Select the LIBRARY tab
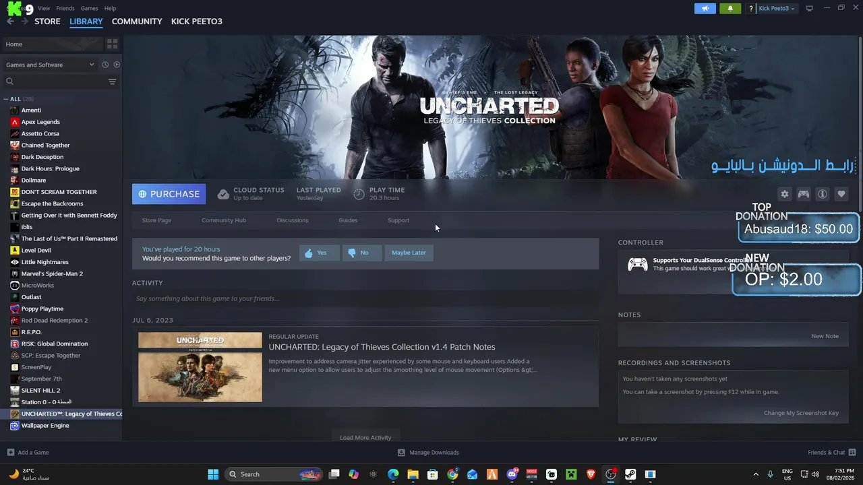This screenshot has width=863, height=485. 86,22
